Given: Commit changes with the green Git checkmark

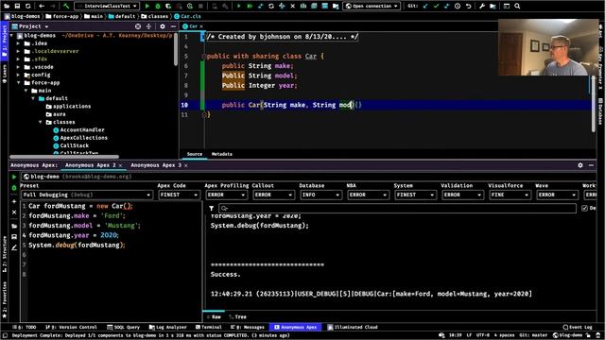Looking at the screenshot, I should tap(436, 7).
